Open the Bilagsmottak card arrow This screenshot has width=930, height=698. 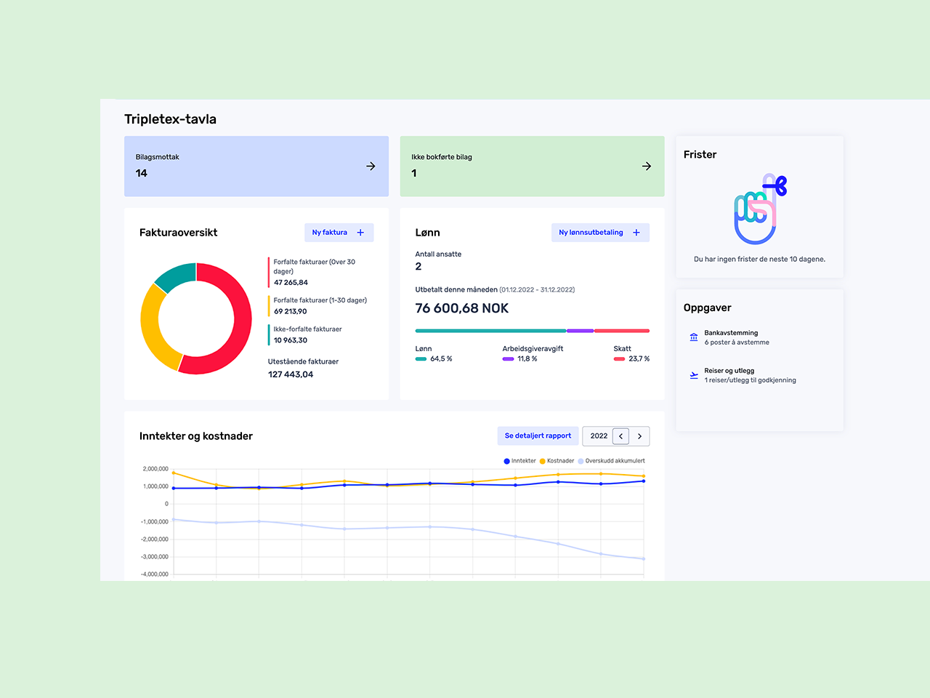click(371, 167)
